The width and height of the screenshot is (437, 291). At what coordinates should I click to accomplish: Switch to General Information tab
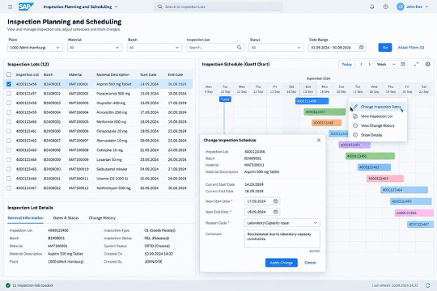(x=25, y=218)
